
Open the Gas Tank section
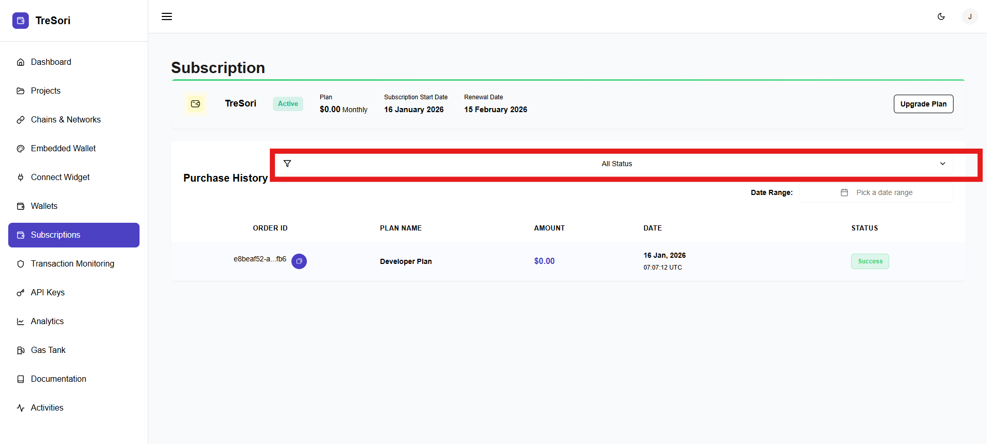coord(48,350)
